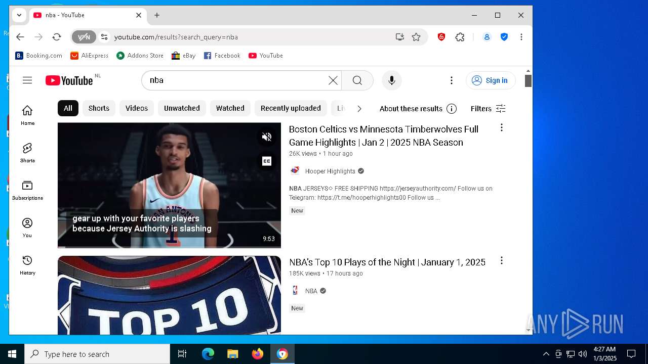Open the YouTube hamburger guide menu
Image resolution: width=648 pixels, height=364 pixels.
pos(27,80)
